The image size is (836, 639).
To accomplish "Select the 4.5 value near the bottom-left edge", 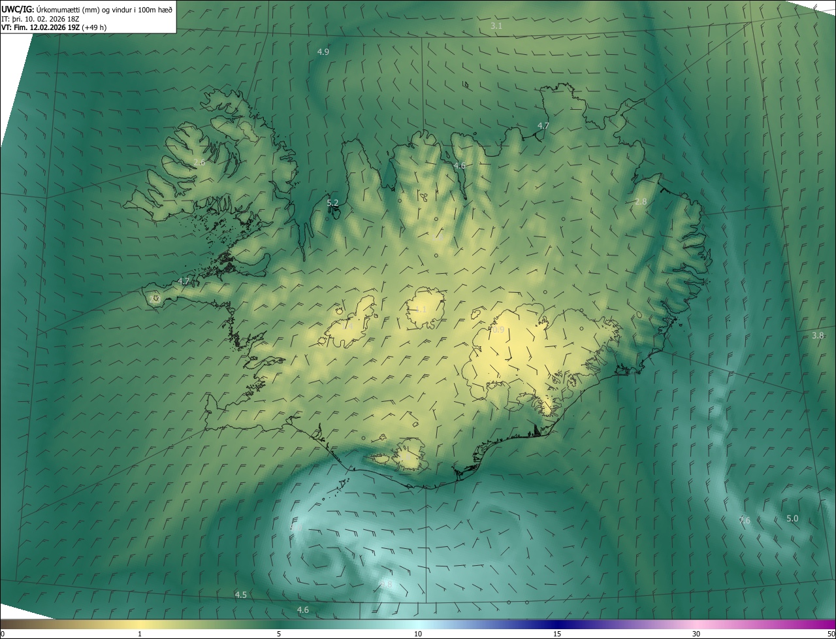I will click(241, 595).
